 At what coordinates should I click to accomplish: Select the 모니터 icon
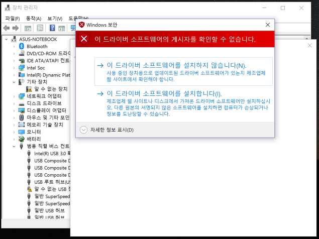22,132
